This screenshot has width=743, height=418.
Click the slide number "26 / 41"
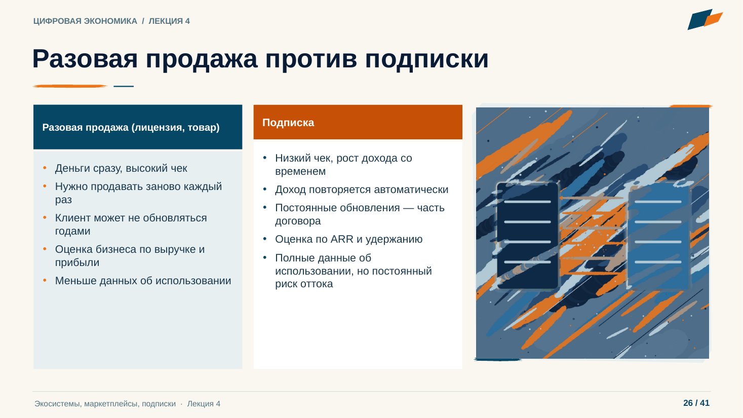pos(696,403)
